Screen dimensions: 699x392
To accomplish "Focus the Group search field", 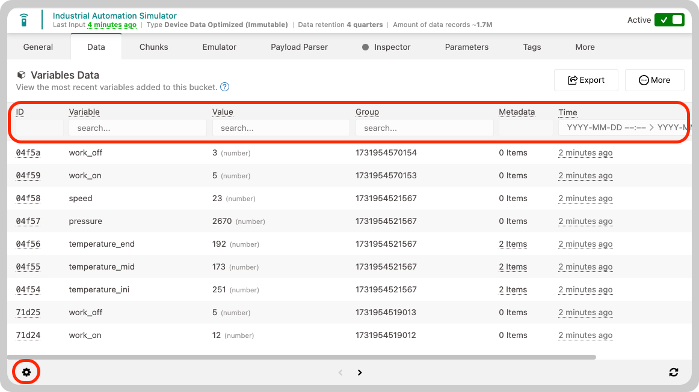I will tap(425, 128).
